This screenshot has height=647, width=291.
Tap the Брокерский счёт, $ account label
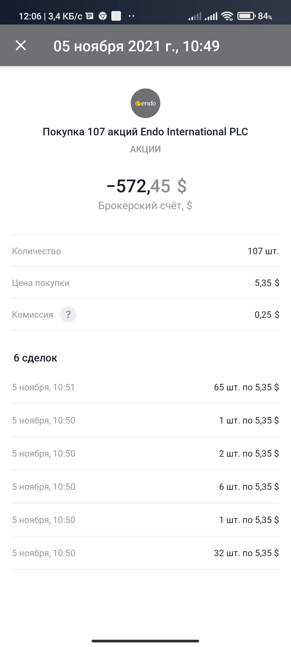[145, 206]
